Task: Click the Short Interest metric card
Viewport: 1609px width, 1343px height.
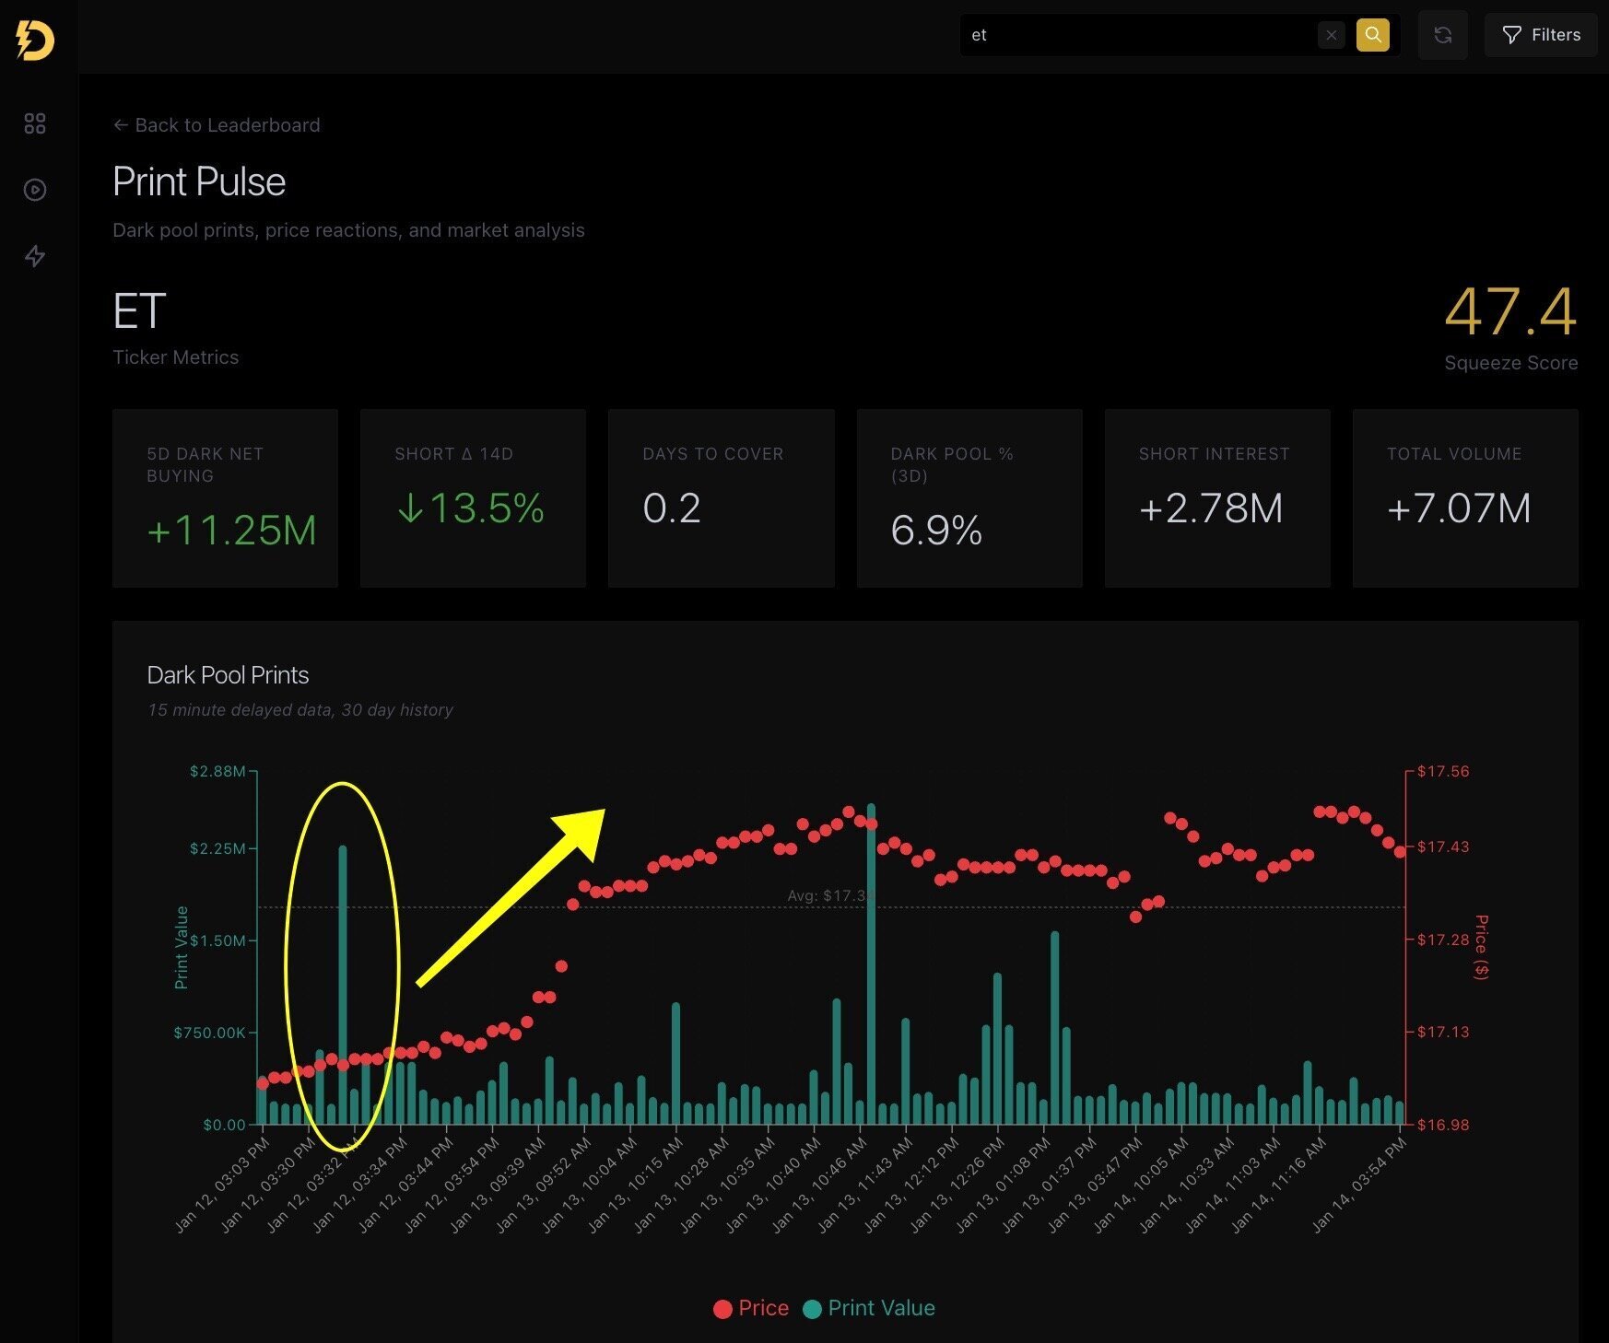Action: 1216,498
